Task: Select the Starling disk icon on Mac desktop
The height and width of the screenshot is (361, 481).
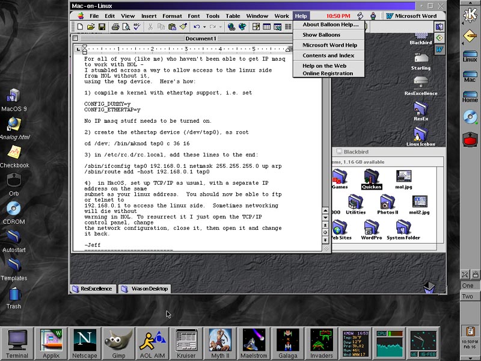Action: (x=421, y=62)
